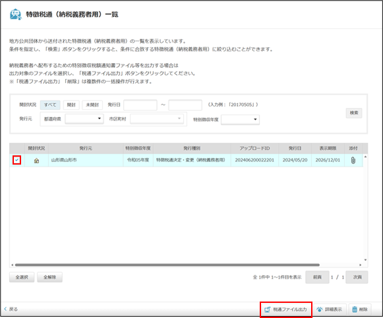
Task: Click the 全 1件中 1～1件目を表示 text
Action: click(x=277, y=277)
